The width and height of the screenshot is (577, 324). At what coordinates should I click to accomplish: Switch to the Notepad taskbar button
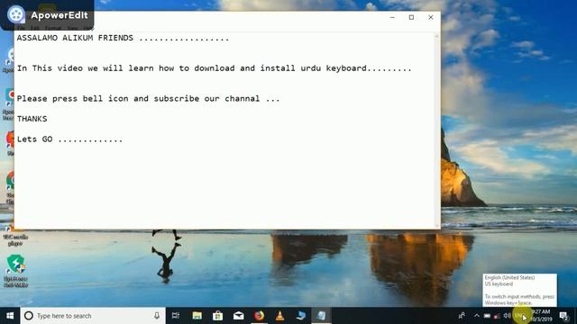[x=321, y=316]
